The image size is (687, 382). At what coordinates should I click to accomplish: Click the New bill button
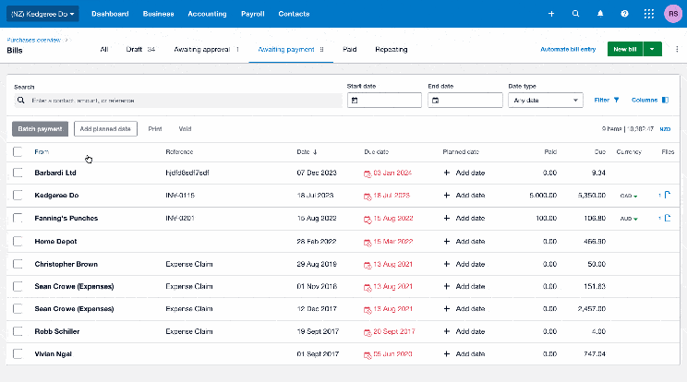tap(625, 49)
